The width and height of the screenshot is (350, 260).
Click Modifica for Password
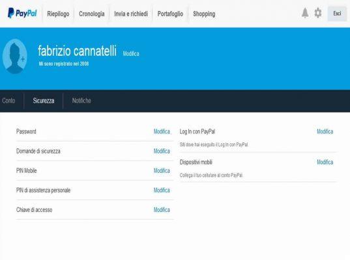click(x=162, y=131)
